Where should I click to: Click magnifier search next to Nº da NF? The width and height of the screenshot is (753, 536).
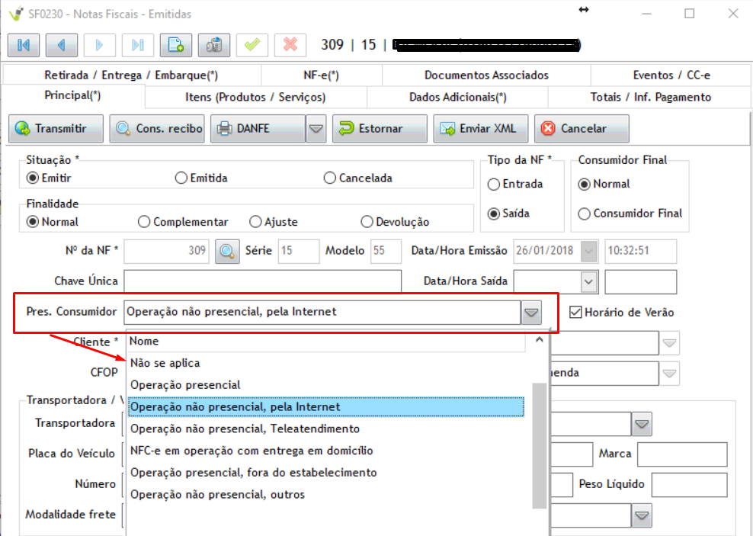pos(227,251)
